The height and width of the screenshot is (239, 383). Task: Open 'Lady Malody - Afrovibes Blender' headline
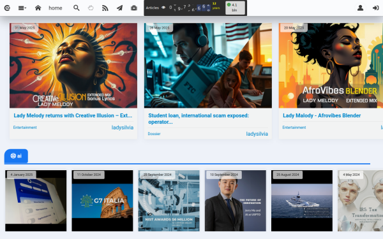tap(322, 115)
